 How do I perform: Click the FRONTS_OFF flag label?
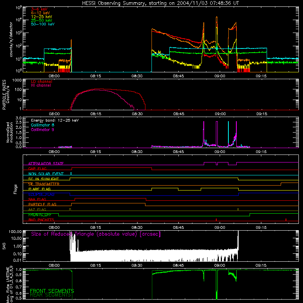(40, 215)
